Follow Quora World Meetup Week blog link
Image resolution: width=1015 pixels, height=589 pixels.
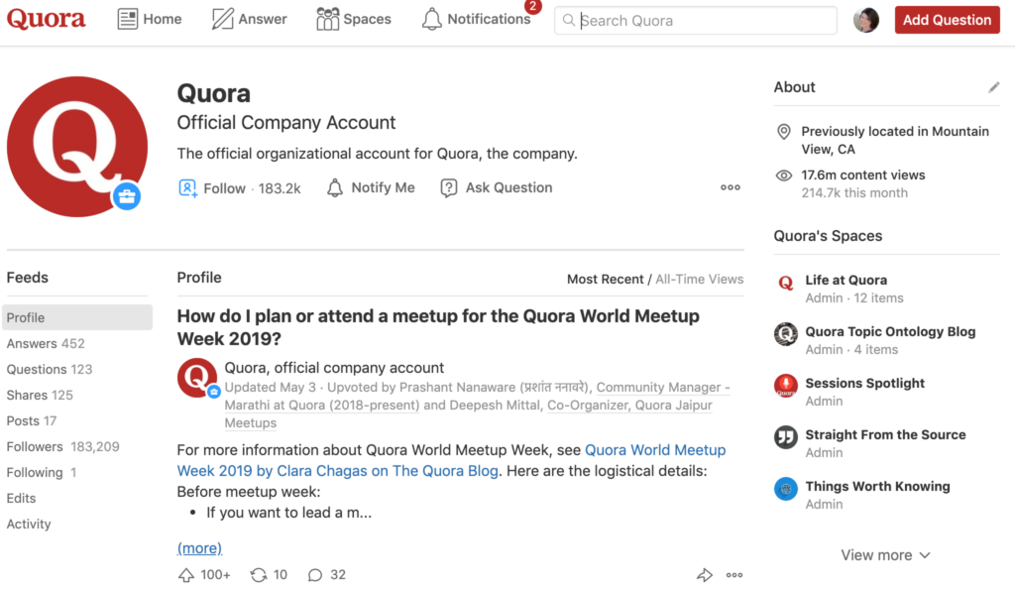[x=451, y=460]
